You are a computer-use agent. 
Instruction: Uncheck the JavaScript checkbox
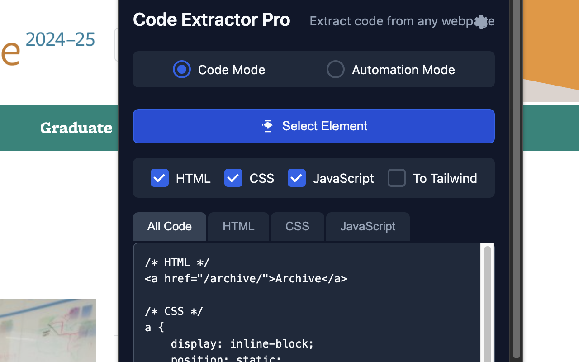click(296, 178)
